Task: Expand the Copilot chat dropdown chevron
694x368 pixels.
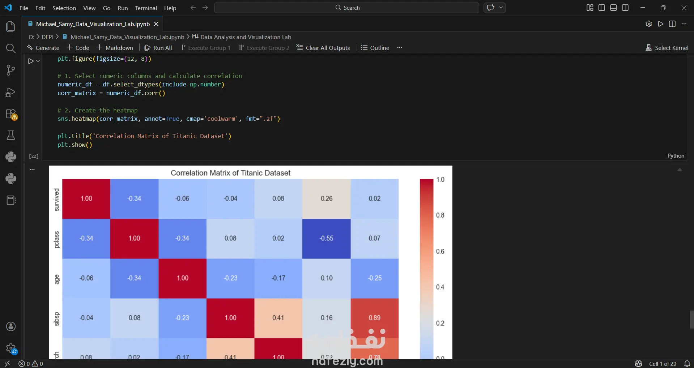Action: pyautogui.click(x=501, y=8)
